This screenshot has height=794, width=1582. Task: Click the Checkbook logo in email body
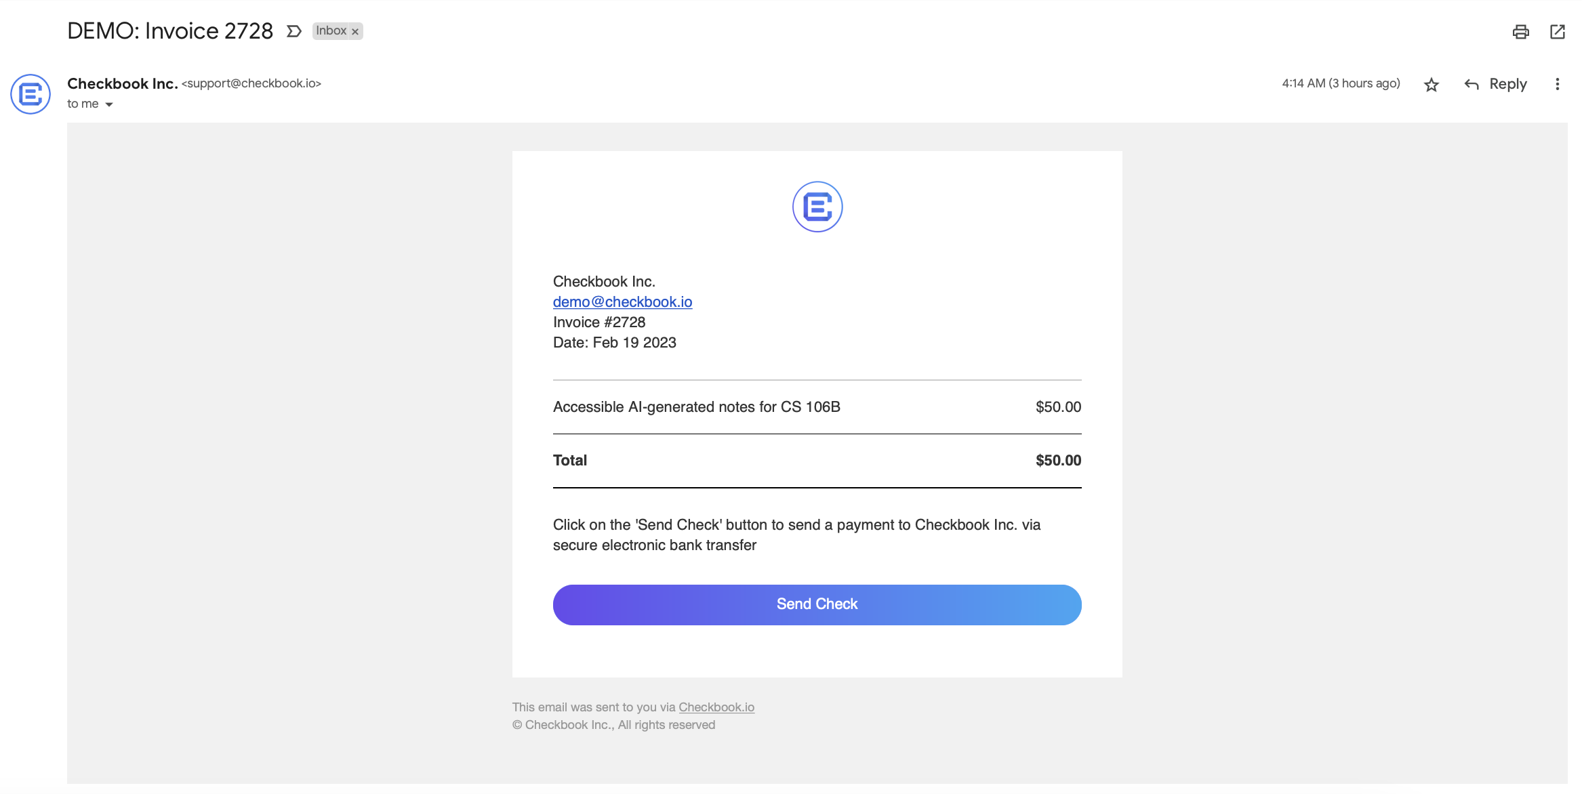click(x=817, y=207)
